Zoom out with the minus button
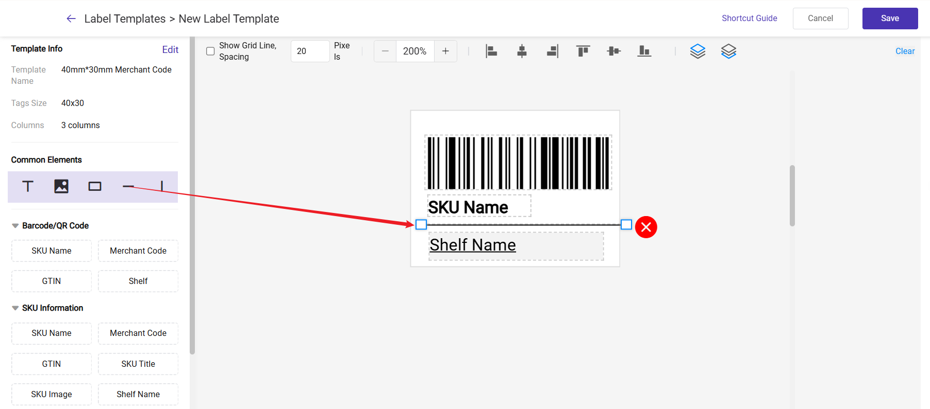The width and height of the screenshot is (930, 409). pyautogui.click(x=385, y=51)
